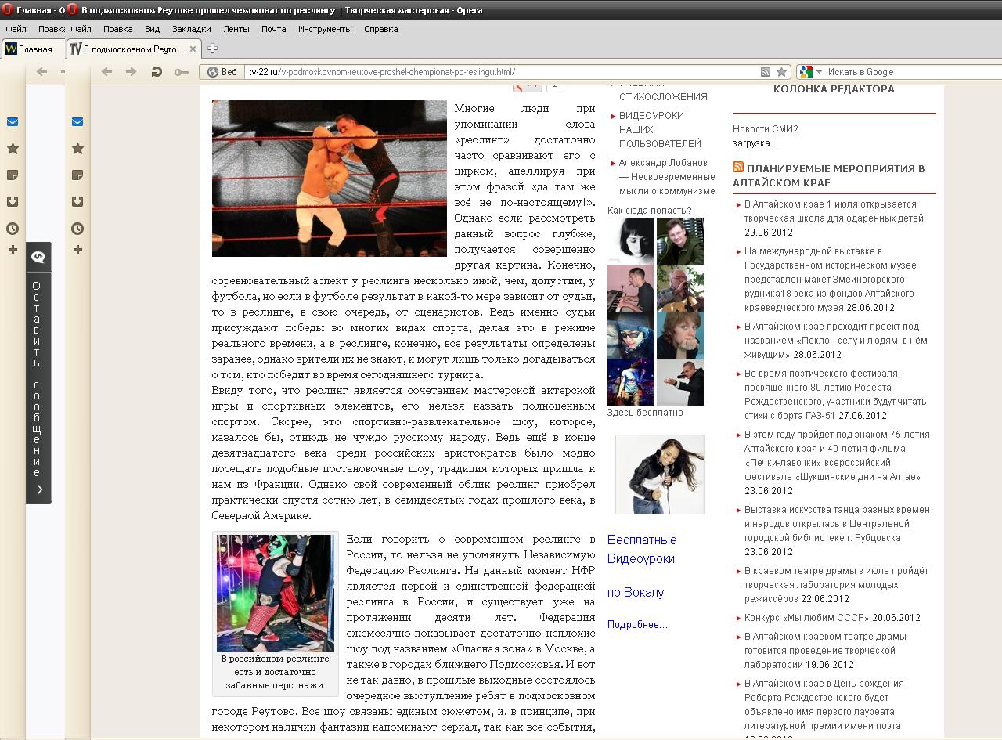1002x740 pixels.
Task: Click the Forward navigation arrow
Action: 131,72
